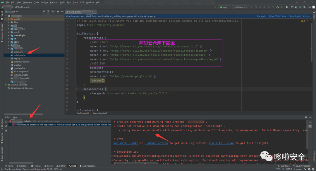Switch to the Logcat tab
This screenshot has width=316, height=171.
[x=49, y=166]
